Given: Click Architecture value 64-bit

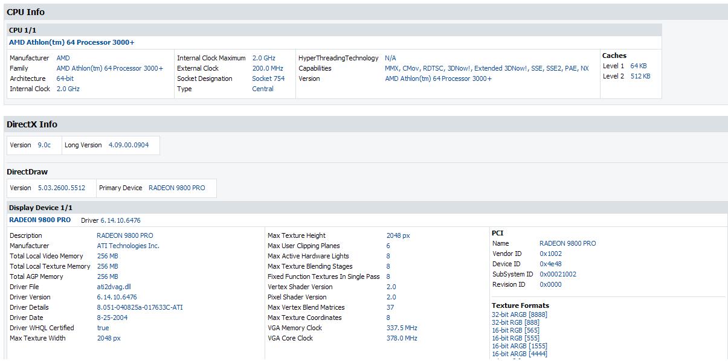Looking at the screenshot, I should pyautogui.click(x=65, y=78).
